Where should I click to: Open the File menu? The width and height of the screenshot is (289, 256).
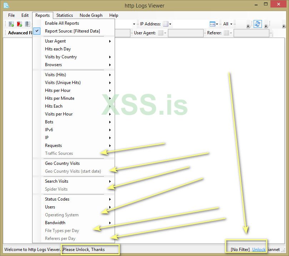(11, 15)
